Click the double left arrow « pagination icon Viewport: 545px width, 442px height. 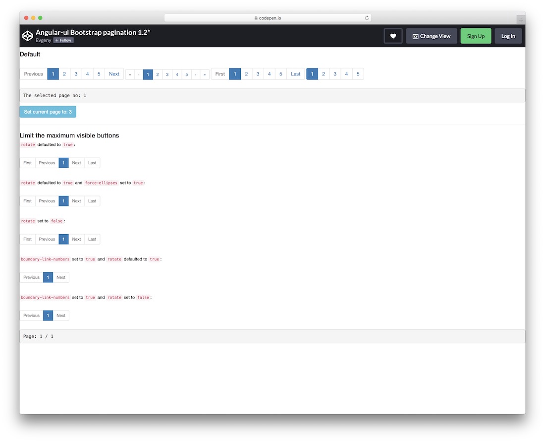(130, 74)
